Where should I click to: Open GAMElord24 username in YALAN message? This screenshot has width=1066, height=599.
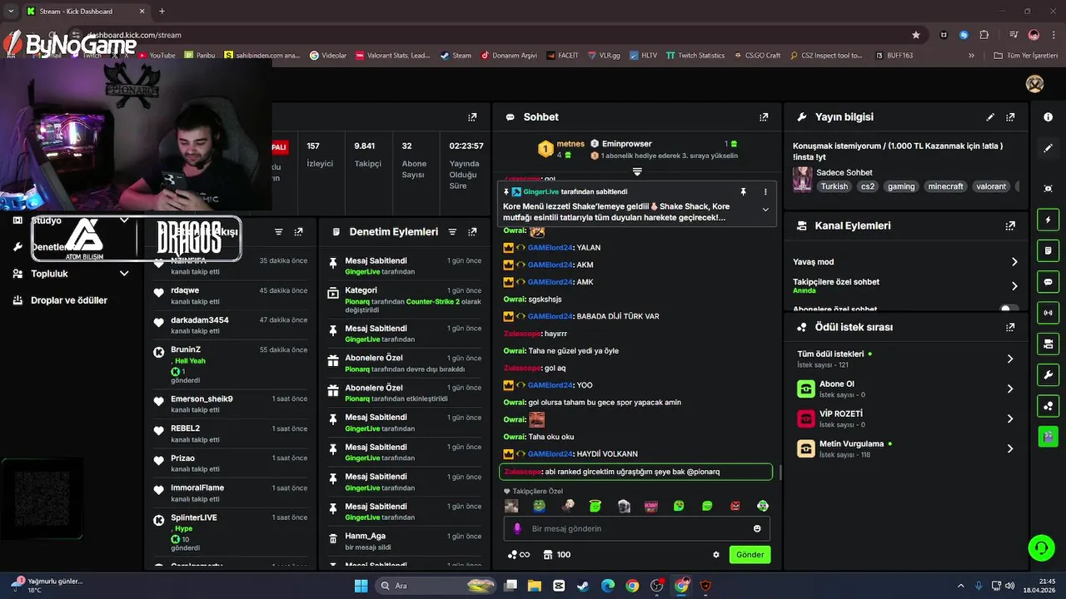[x=550, y=248]
